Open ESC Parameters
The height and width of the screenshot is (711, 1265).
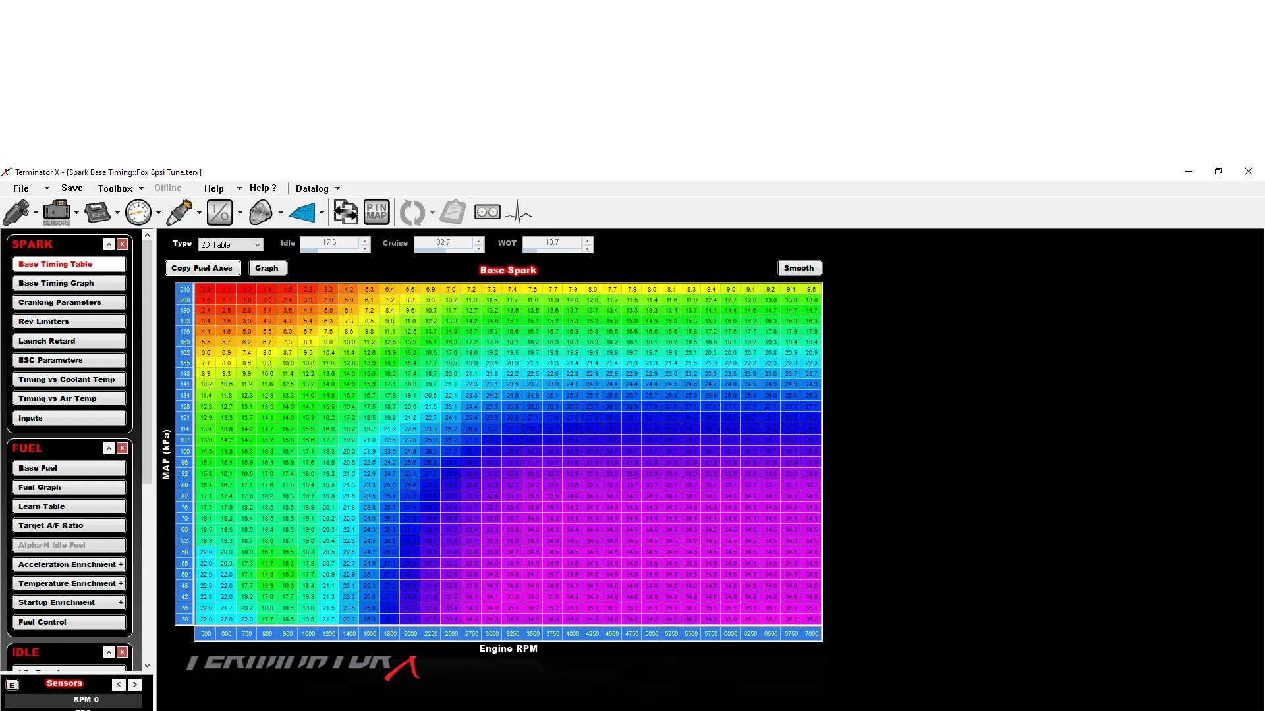pos(69,360)
